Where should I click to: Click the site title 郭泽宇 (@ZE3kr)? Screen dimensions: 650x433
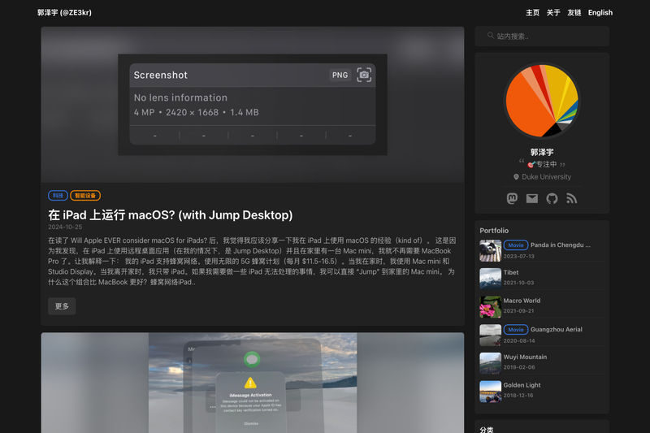[x=64, y=12]
